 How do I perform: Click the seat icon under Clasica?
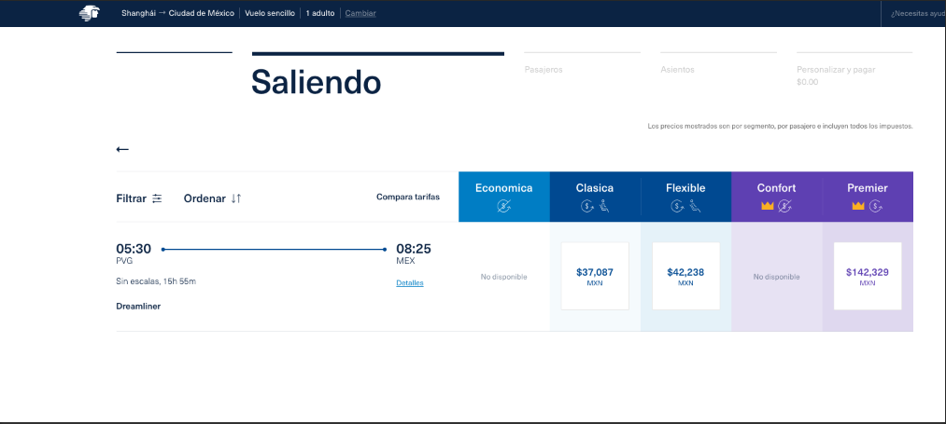point(602,206)
